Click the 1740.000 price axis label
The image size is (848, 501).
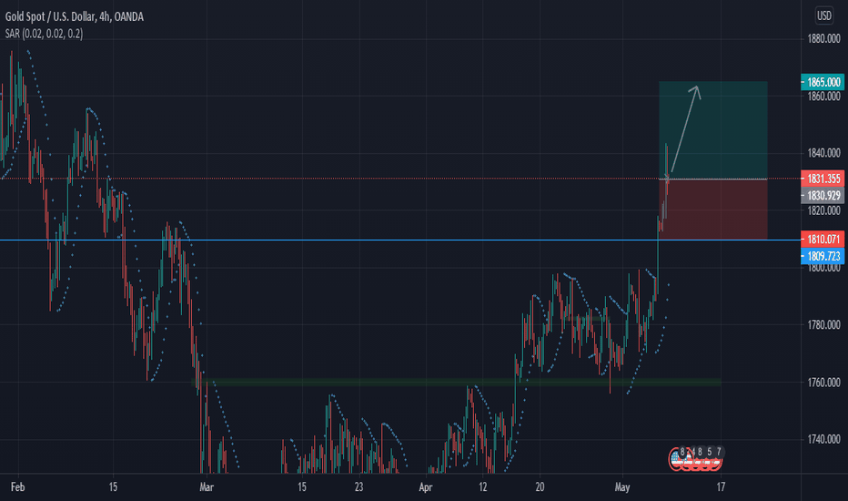[823, 439]
